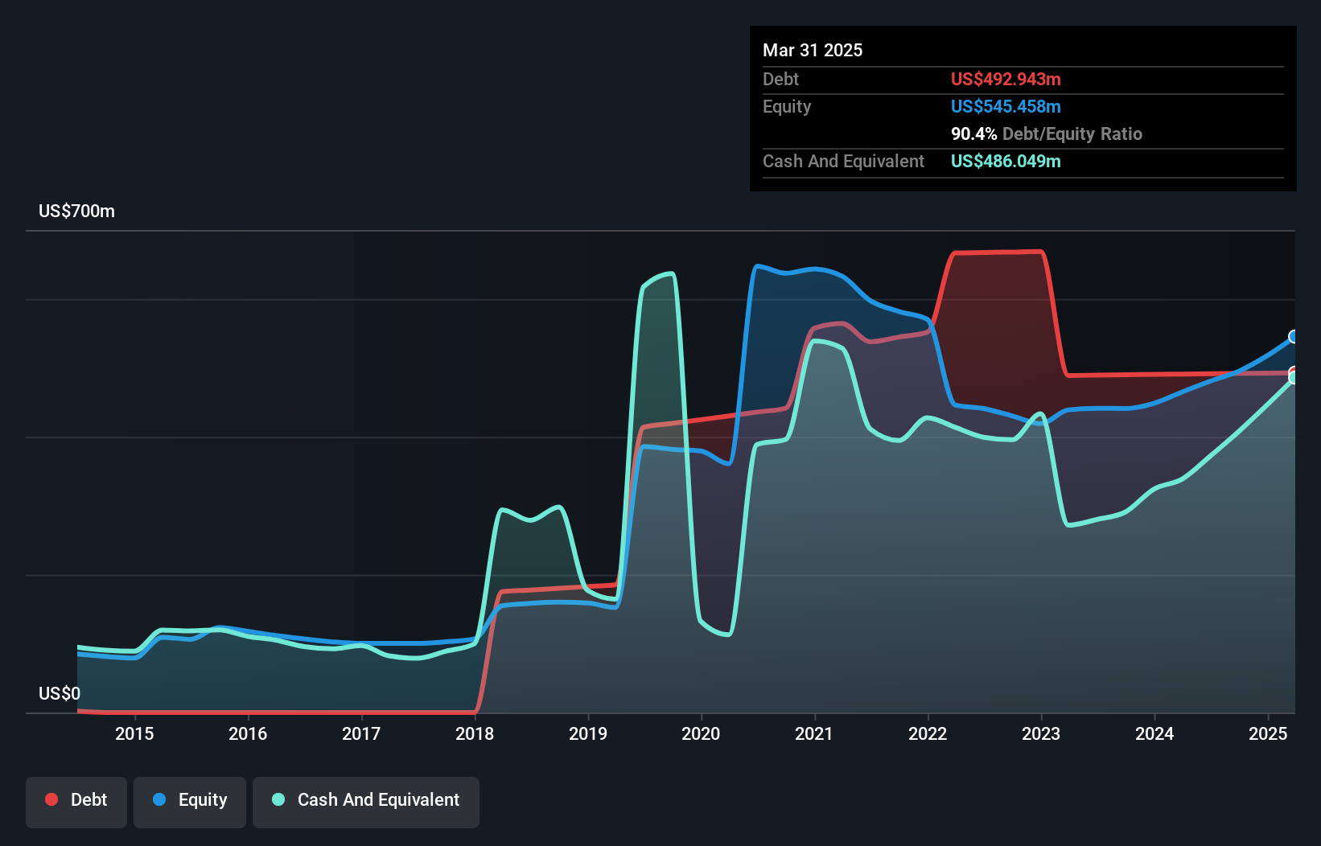This screenshot has height=846, width=1321.
Task: Toggle the Equity series legend button
Action: pos(190,802)
